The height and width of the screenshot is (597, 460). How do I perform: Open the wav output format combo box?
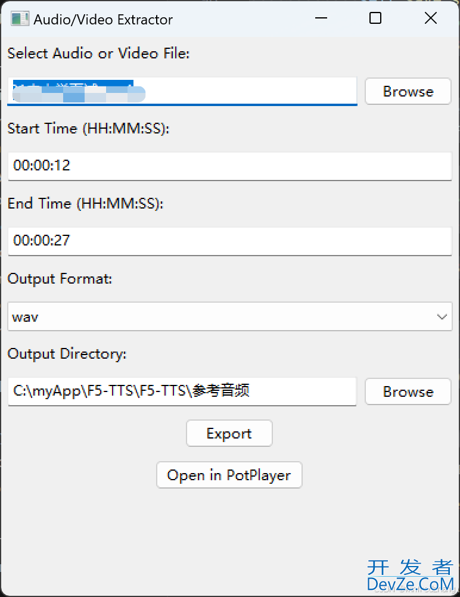point(220,316)
